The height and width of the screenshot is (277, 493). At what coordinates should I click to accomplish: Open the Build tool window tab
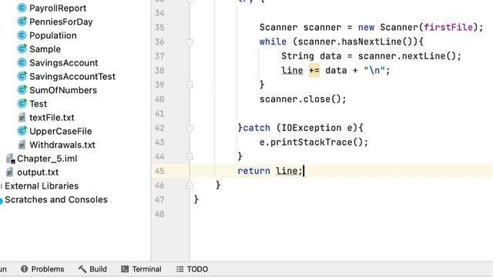pos(92,269)
